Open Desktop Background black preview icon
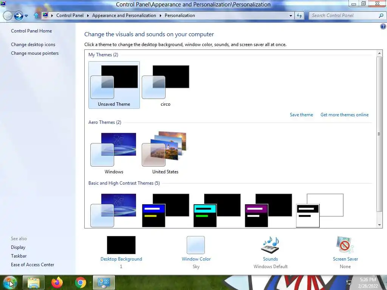The width and height of the screenshot is (387, 290). (x=121, y=245)
